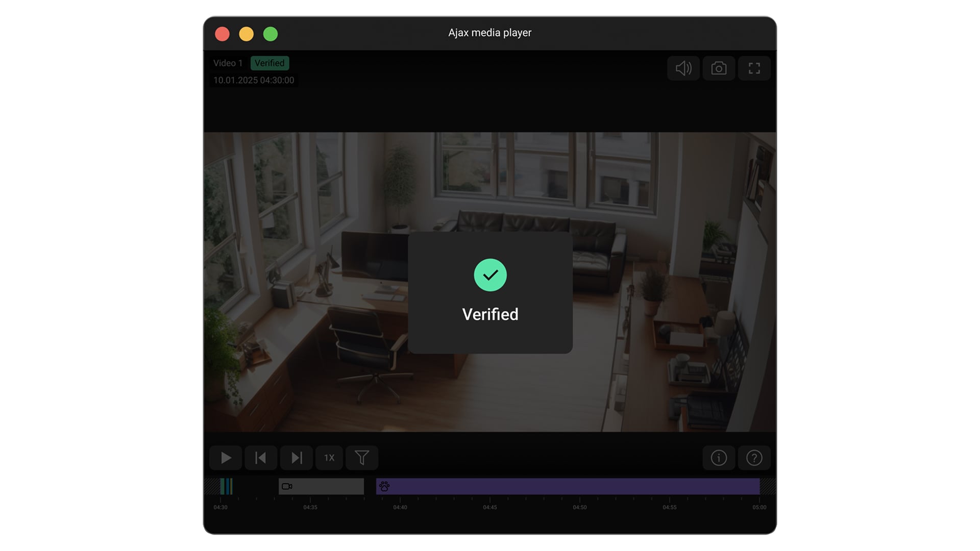Click the recording timestamp 10.01.2025 04:30:00

[x=254, y=80]
